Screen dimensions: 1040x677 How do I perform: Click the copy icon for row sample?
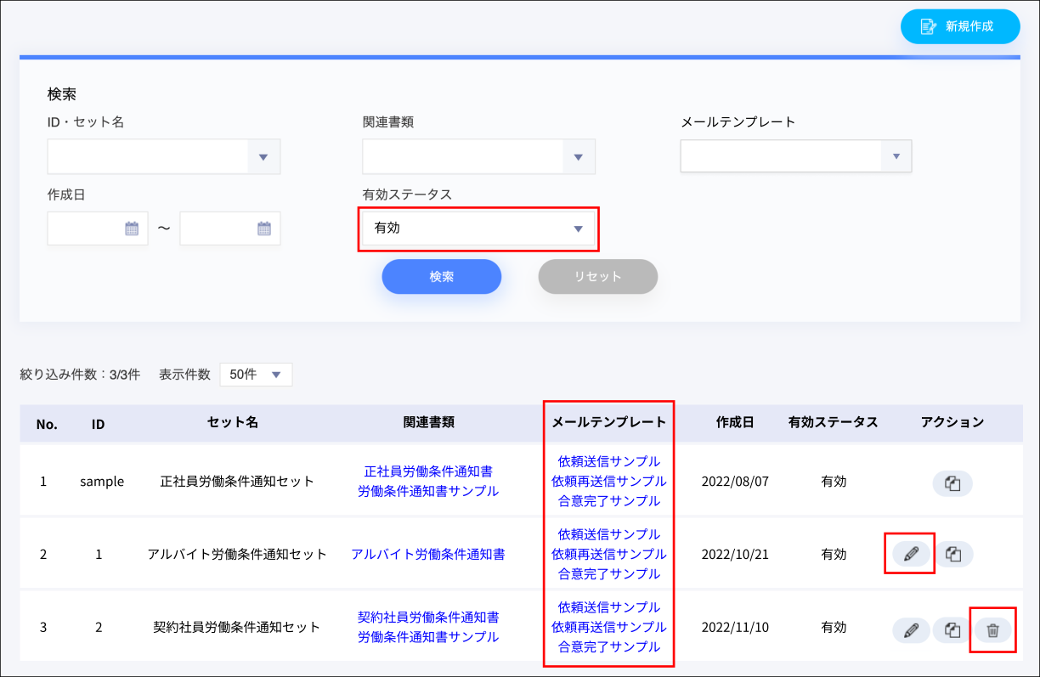click(x=952, y=483)
